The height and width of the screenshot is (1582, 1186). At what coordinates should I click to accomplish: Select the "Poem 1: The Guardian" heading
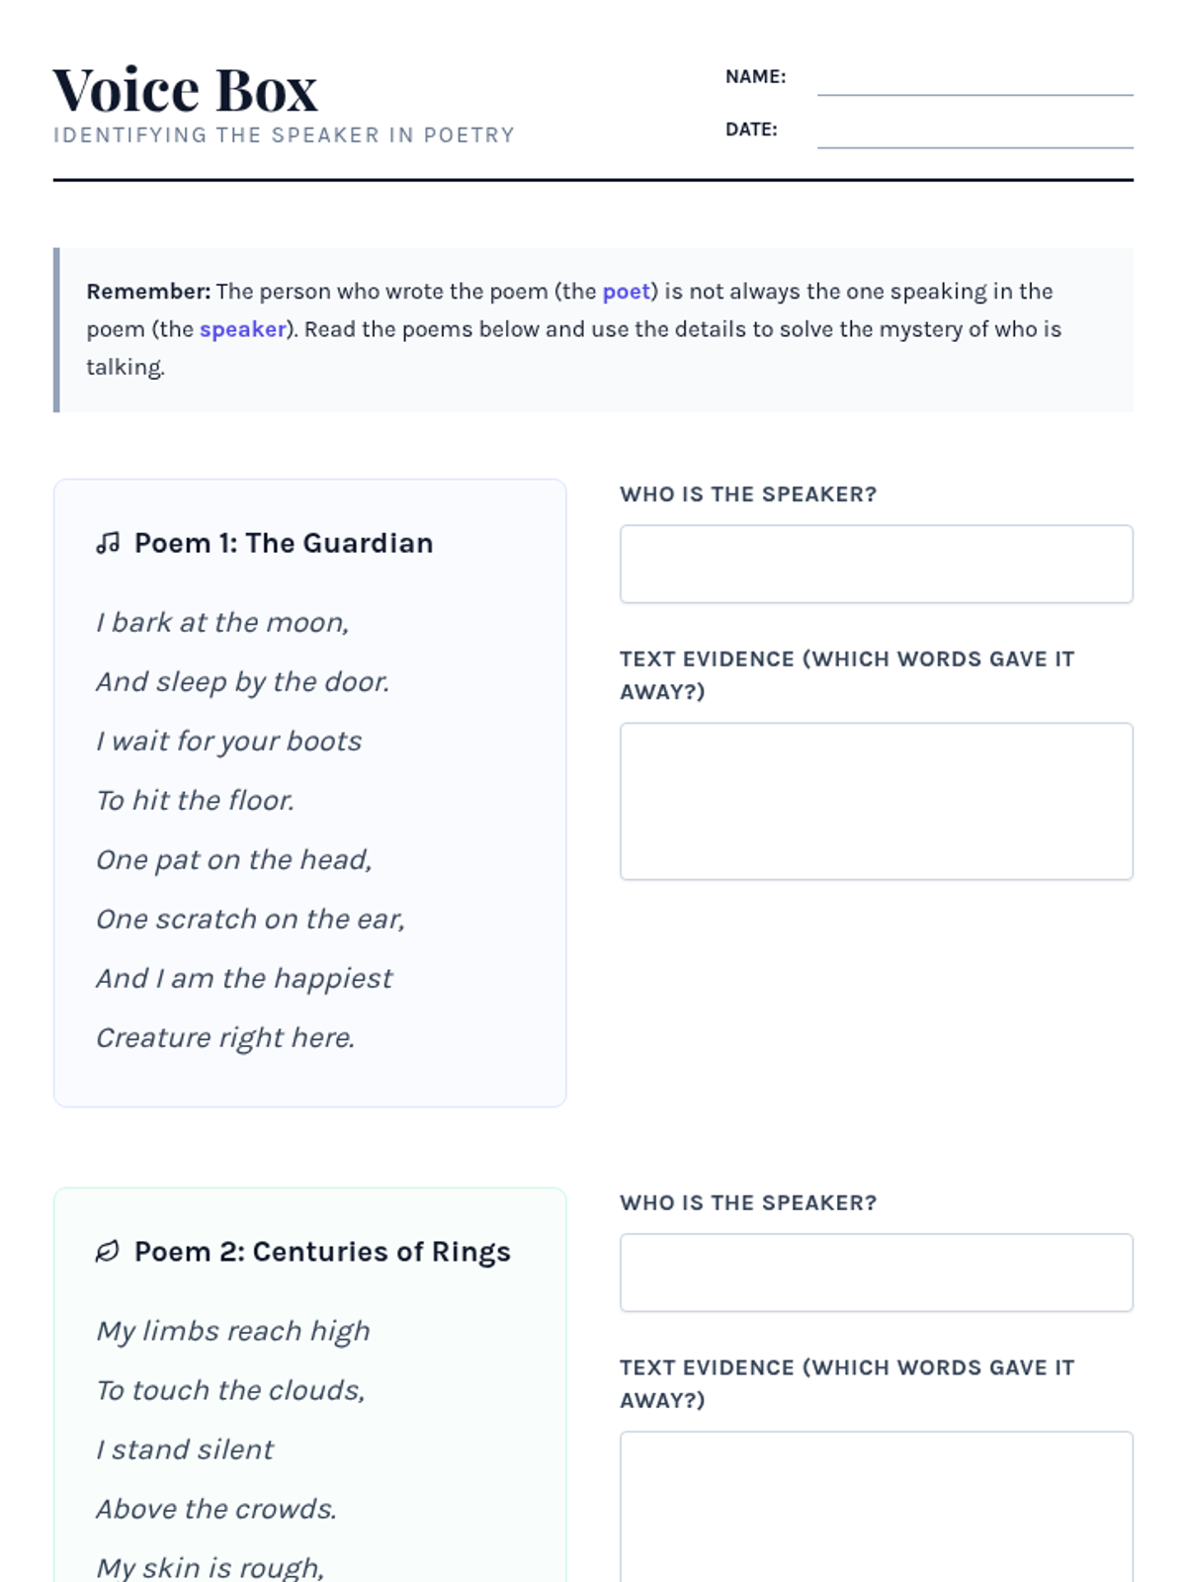click(x=284, y=543)
